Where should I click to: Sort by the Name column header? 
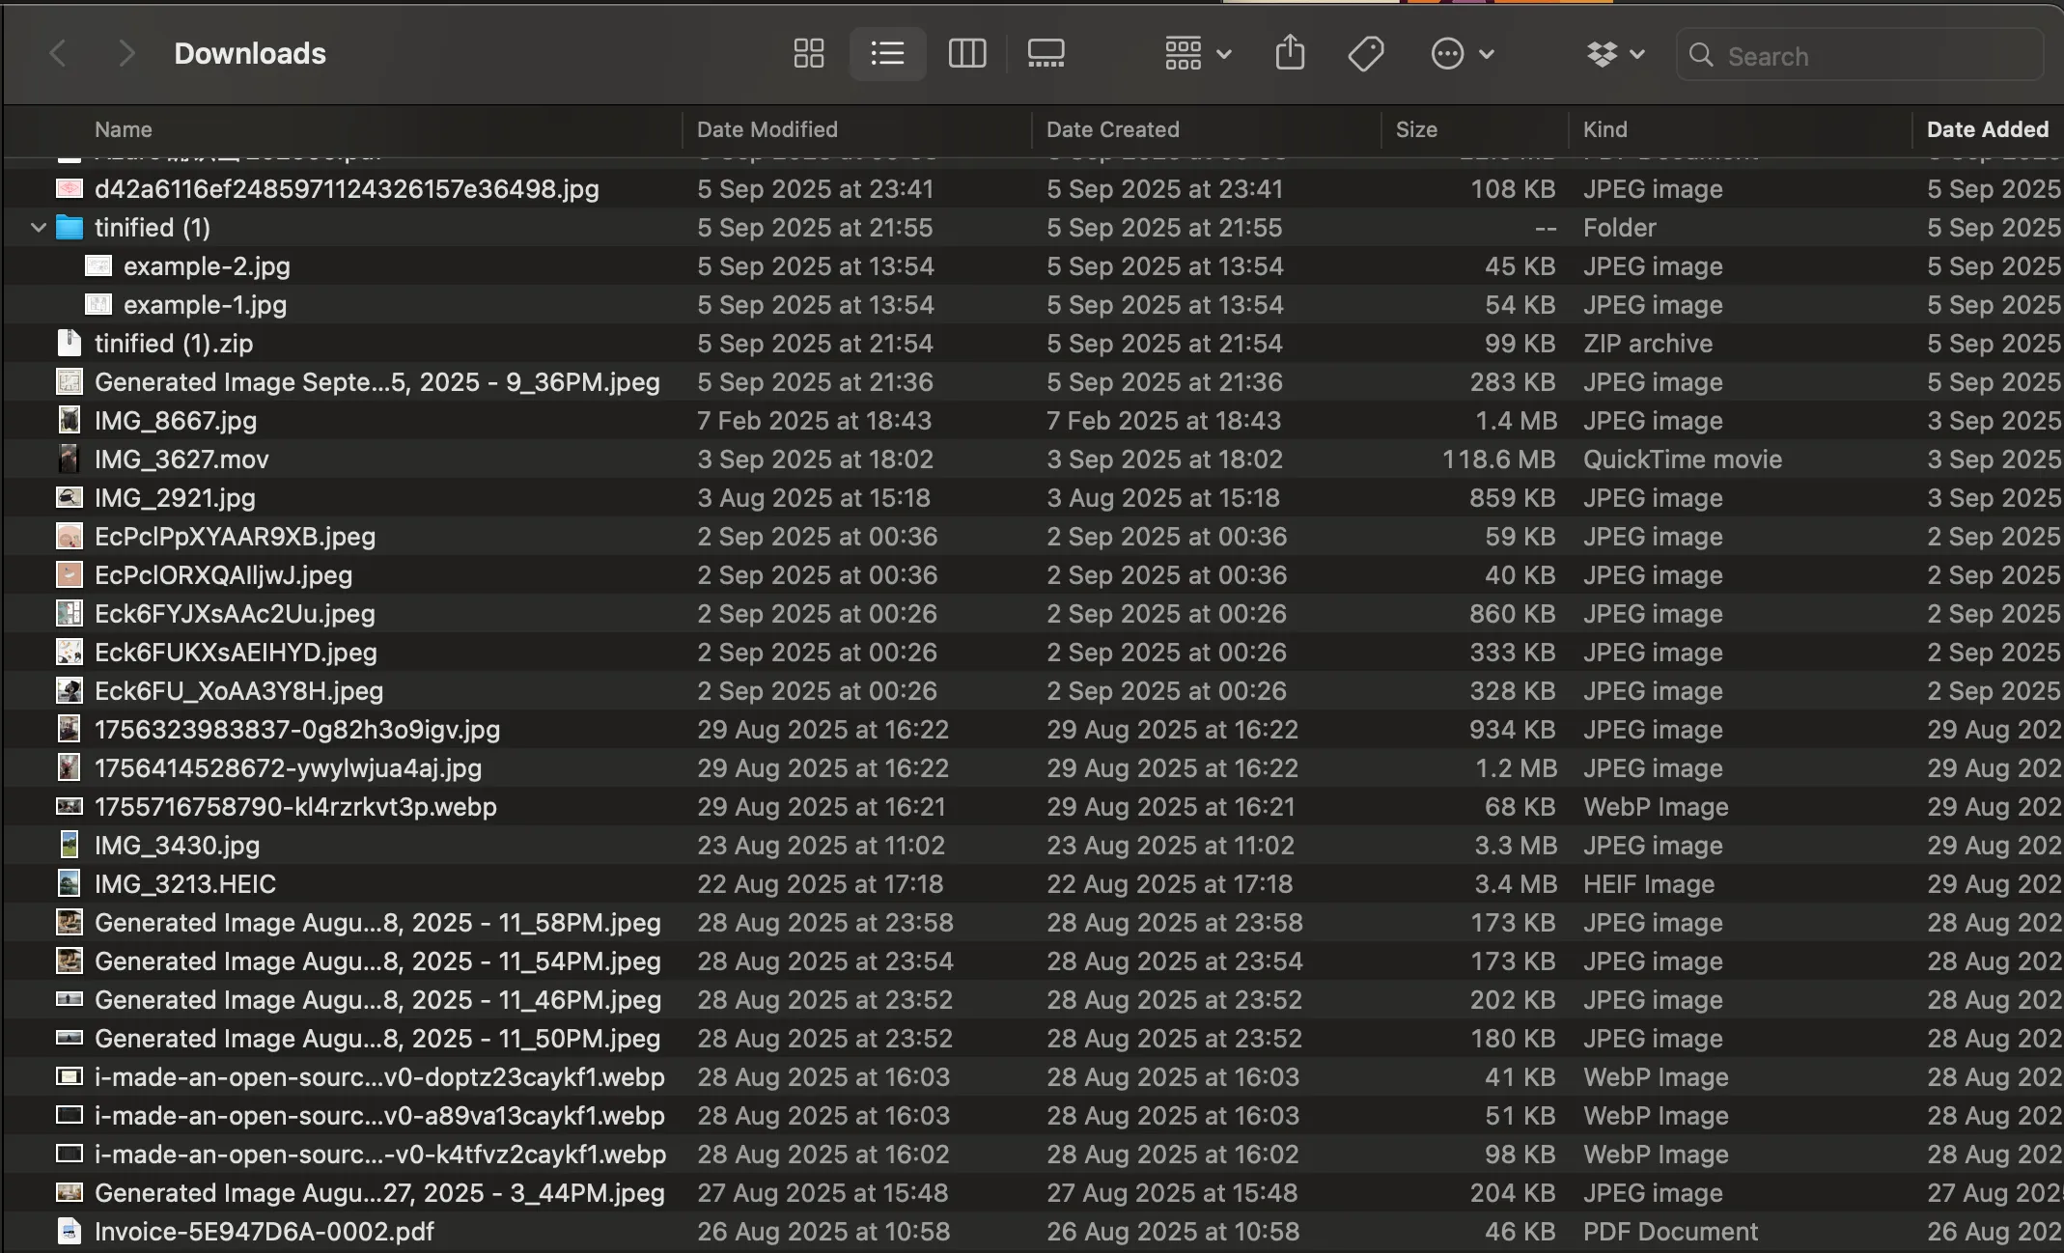click(124, 129)
